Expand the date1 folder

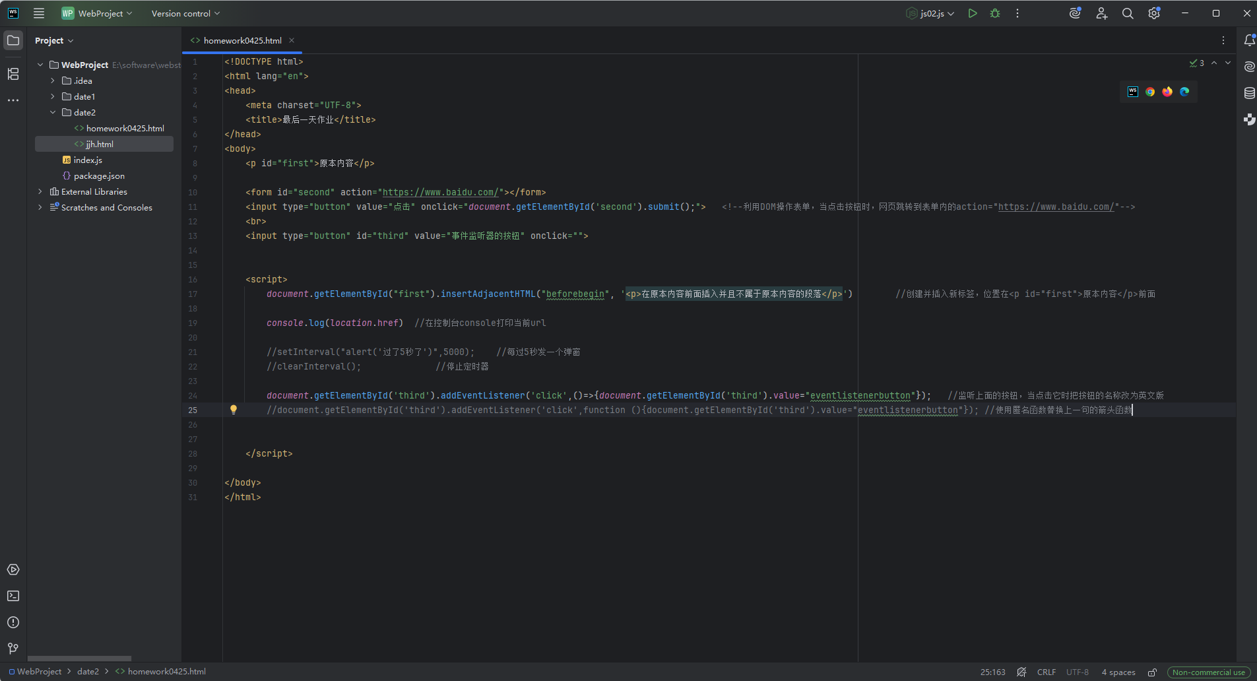click(x=53, y=97)
